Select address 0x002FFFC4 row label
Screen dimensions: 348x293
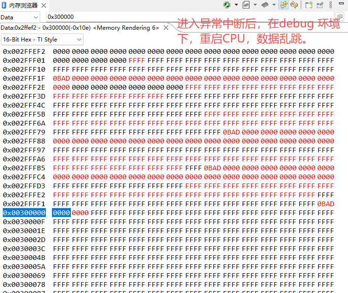(x=24, y=177)
